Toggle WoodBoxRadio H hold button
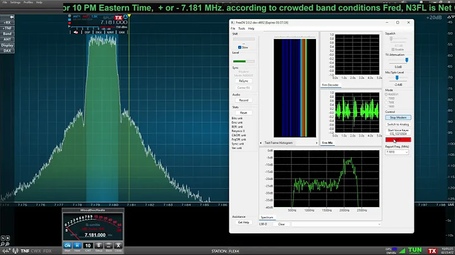This screenshot has height=255, width=455. click(77, 246)
